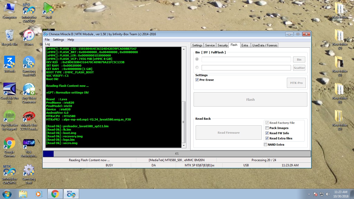Click the log scroll down arrow

click(184, 146)
